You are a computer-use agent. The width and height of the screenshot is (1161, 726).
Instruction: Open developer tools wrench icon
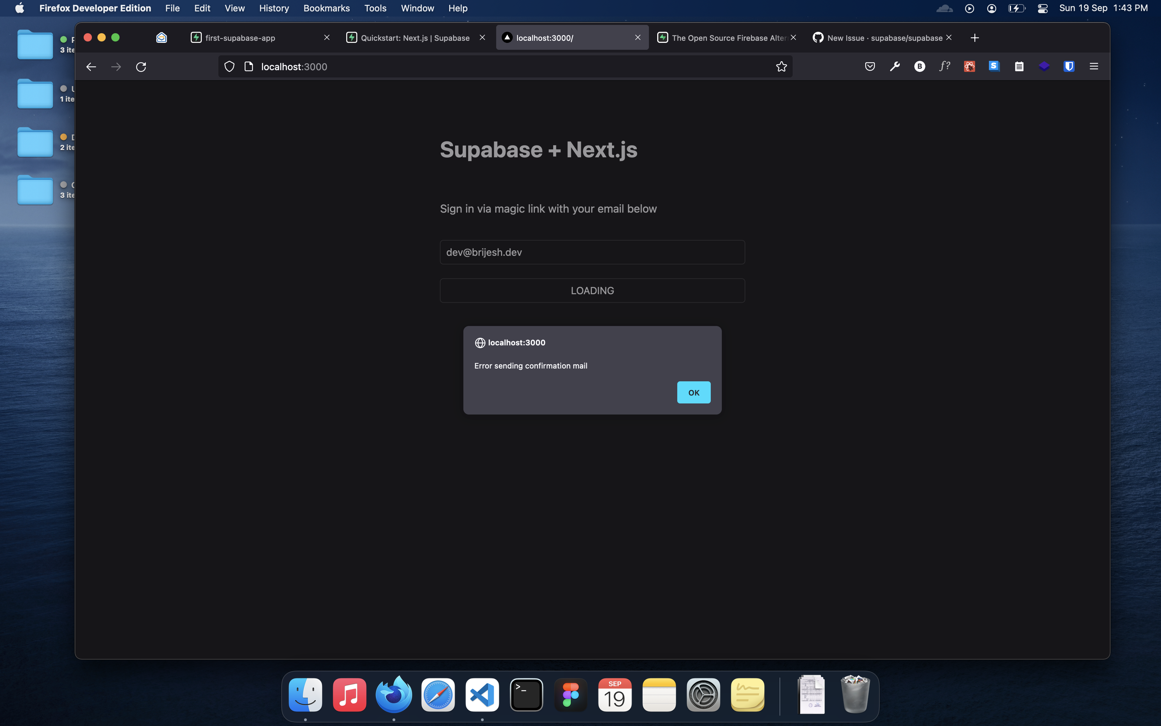tap(895, 67)
